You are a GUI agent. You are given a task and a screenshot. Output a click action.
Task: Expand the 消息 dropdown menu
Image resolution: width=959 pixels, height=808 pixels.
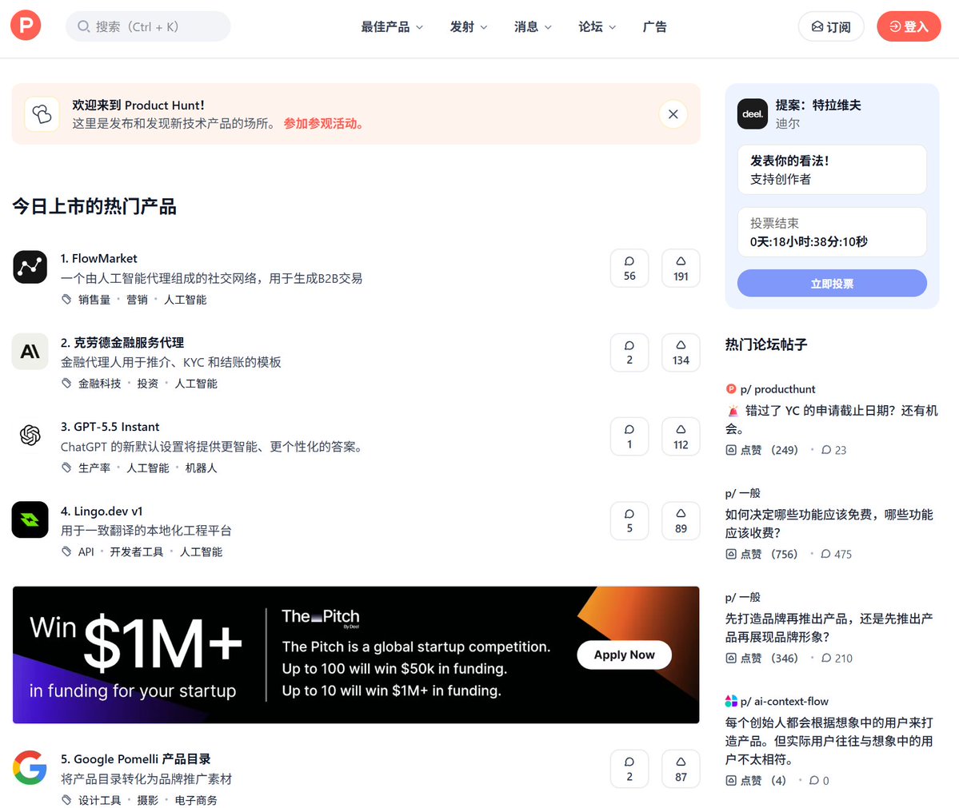[533, 26]
